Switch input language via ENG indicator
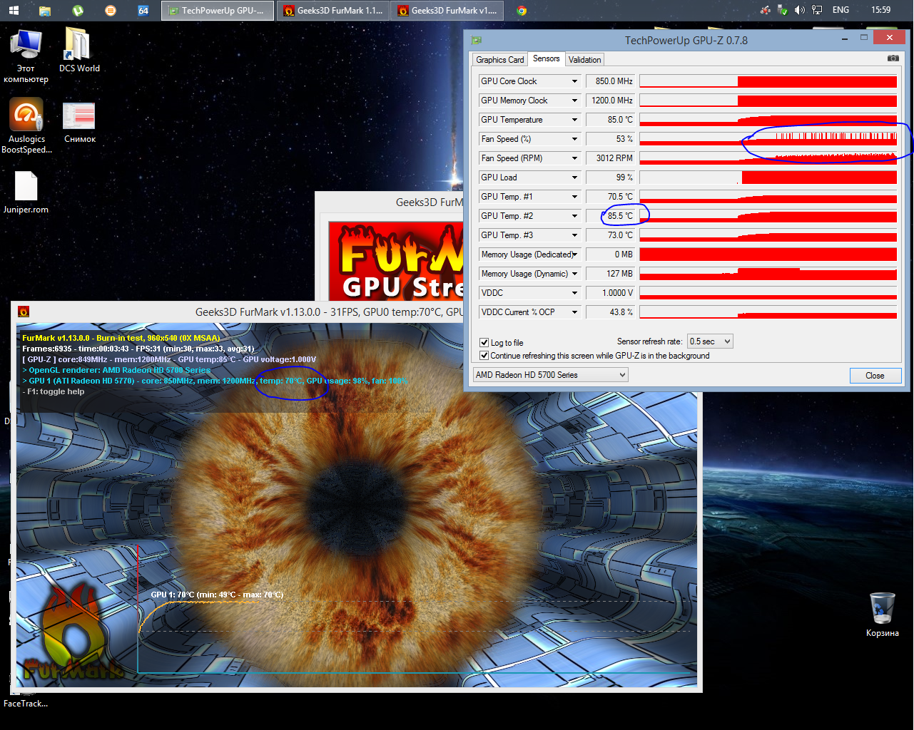Viewport: 914px width, 730px height. [x=841, y=10]
